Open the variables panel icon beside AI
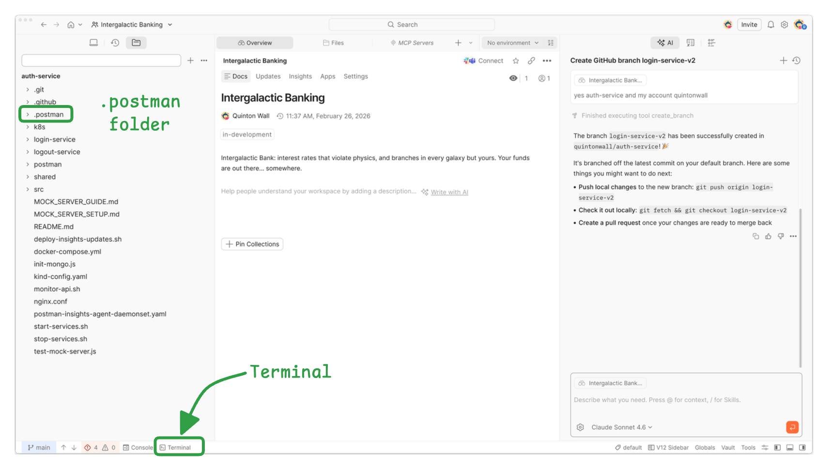This screenshot has width=828, height=469. tap(690, 43)
